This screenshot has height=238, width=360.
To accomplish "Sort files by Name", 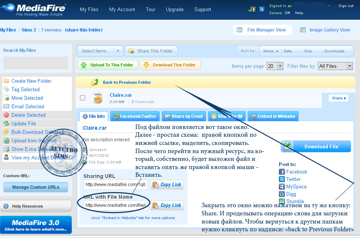I will (271, 51).
